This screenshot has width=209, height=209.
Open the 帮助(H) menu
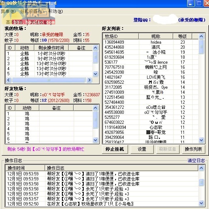tap(55, 11)
